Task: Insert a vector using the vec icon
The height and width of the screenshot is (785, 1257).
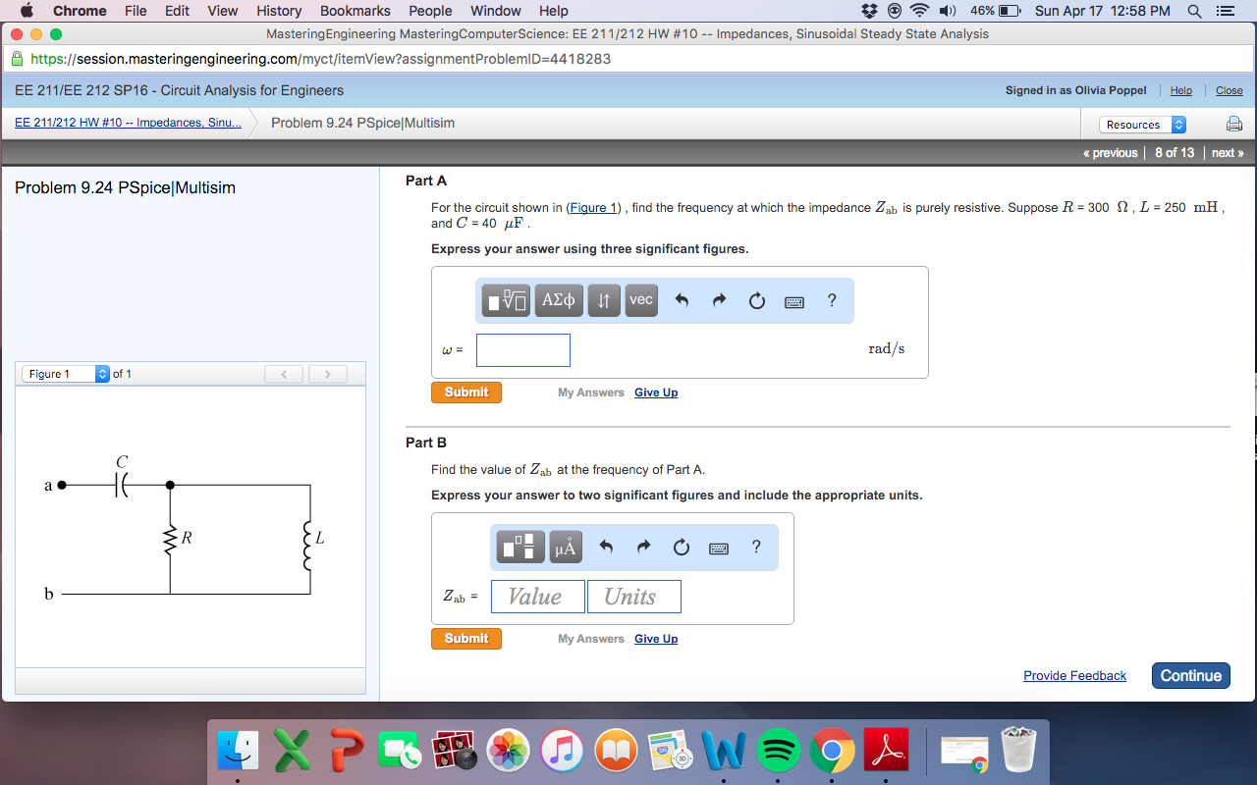Action: coord(640,300)
